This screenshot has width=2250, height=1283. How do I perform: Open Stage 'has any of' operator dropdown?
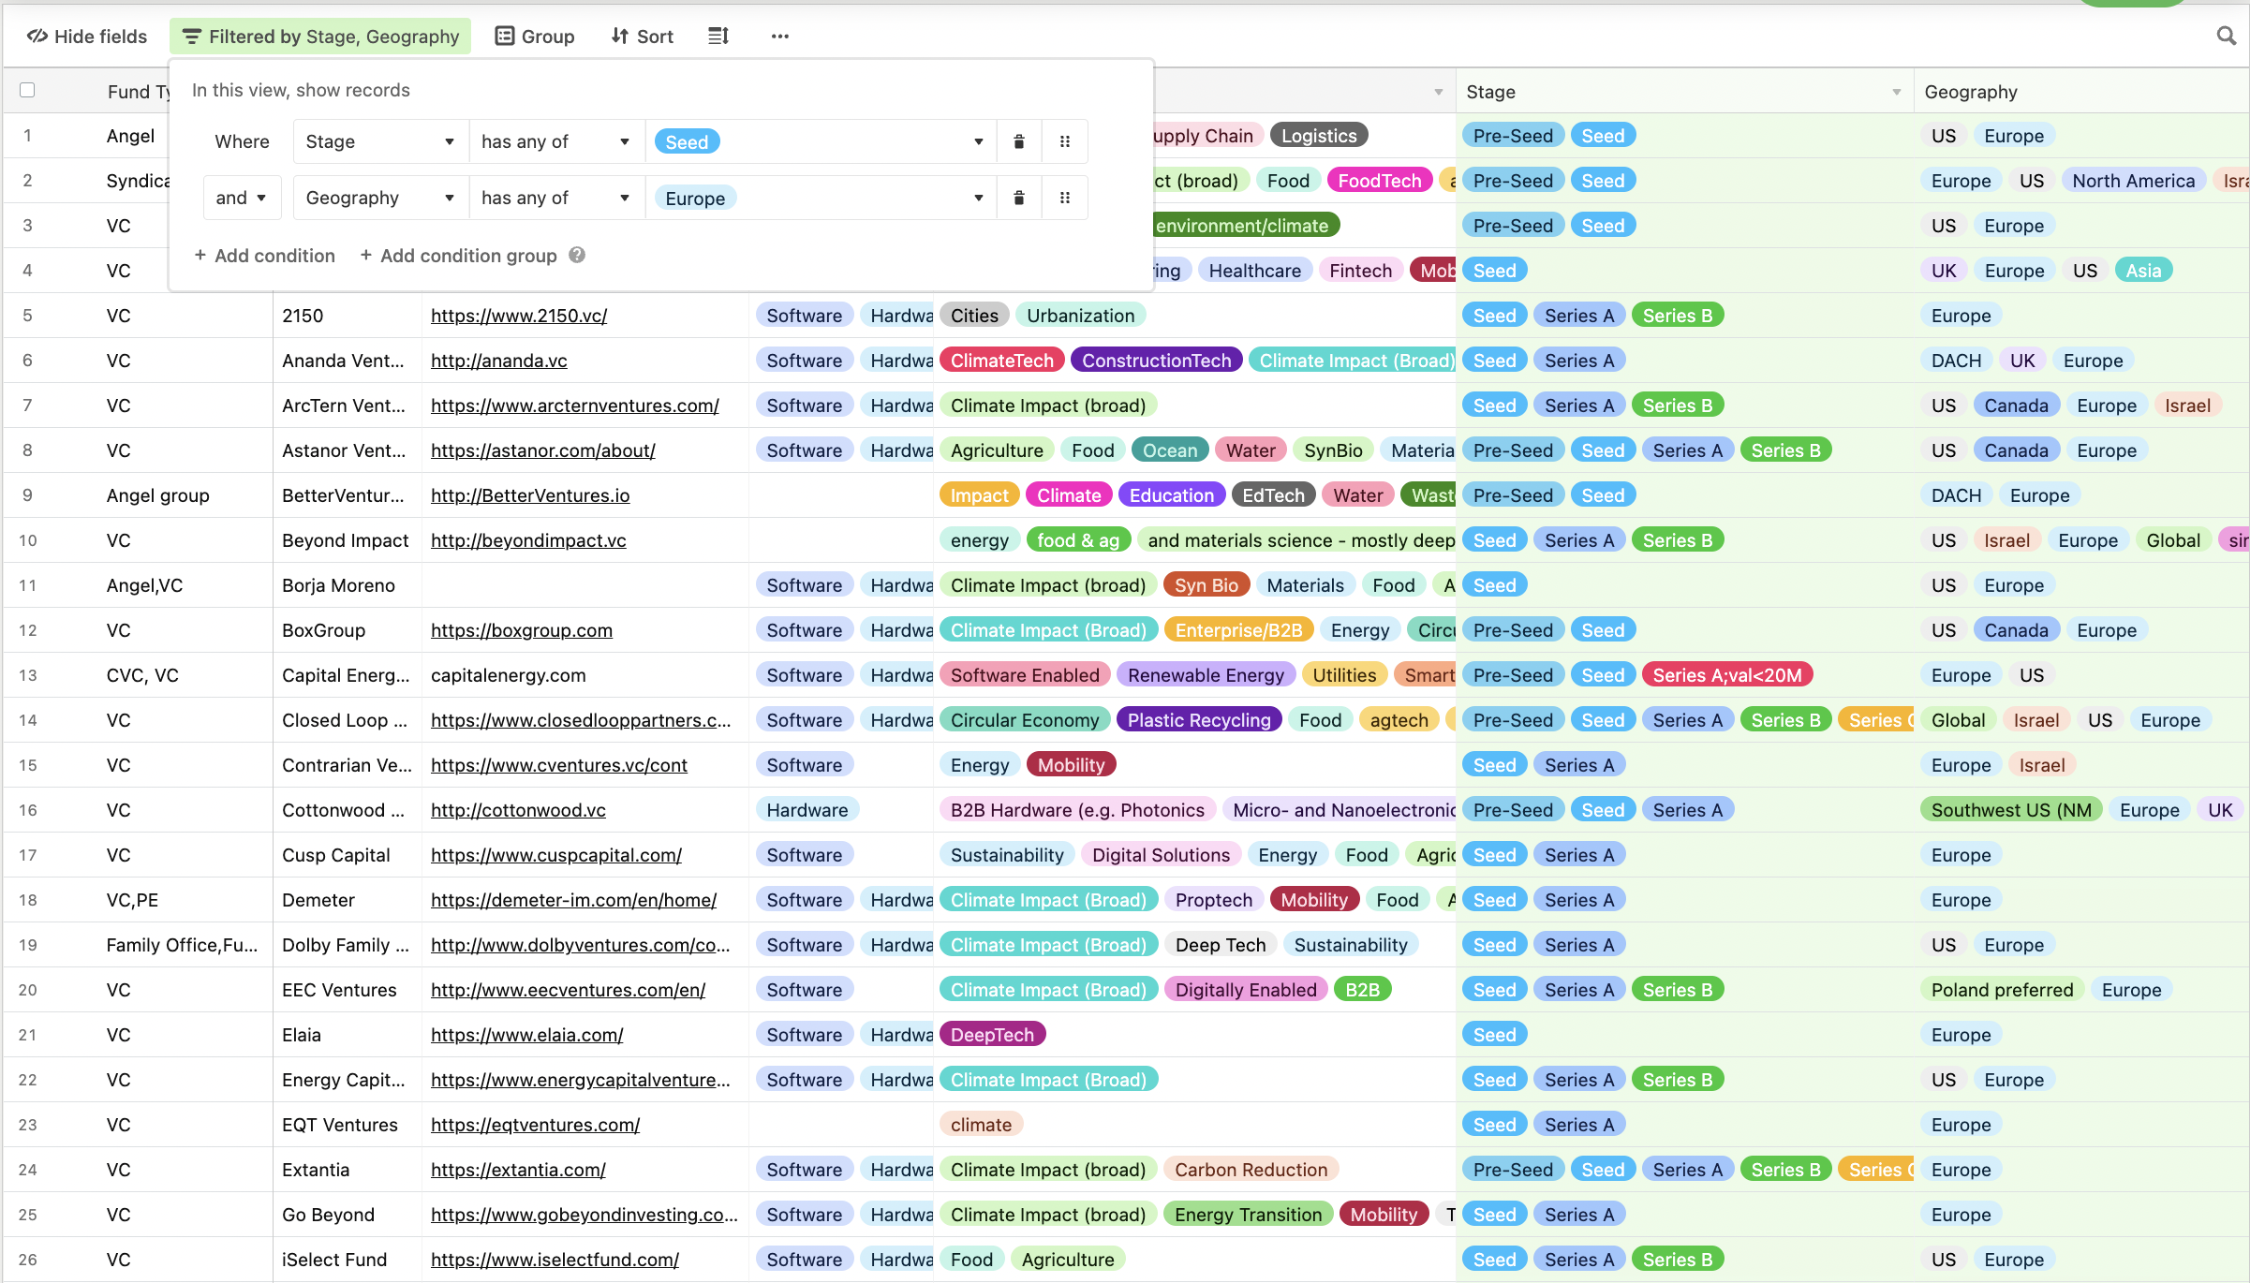pos(556,141)
